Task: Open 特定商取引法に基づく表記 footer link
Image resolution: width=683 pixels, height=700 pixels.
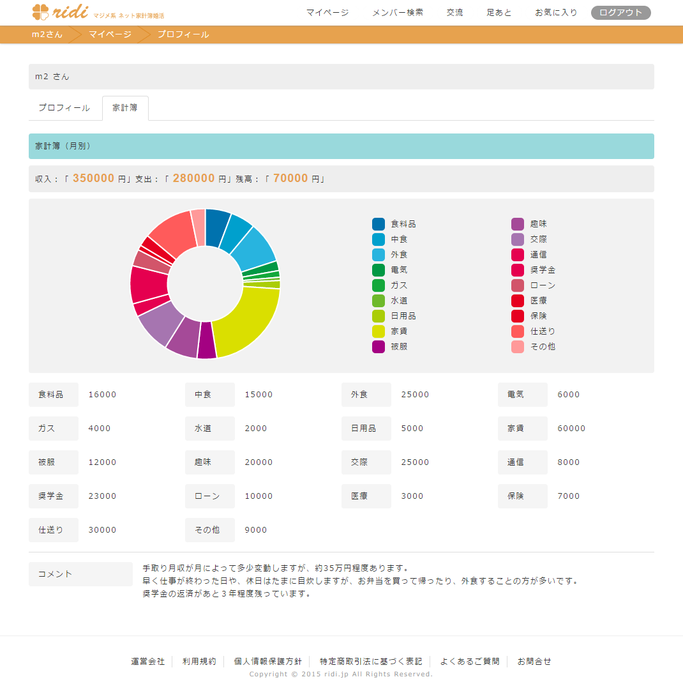Action: click(x=371, y=662)
